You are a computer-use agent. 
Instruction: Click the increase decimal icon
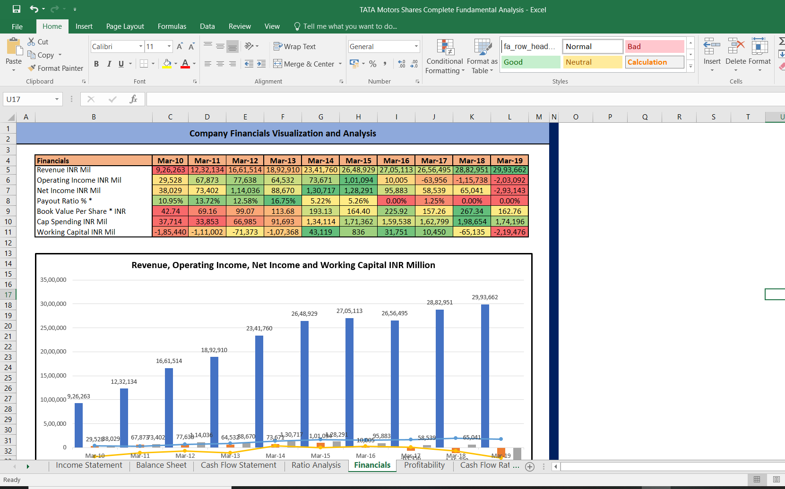pyautogui.click(x=402, y=64)
